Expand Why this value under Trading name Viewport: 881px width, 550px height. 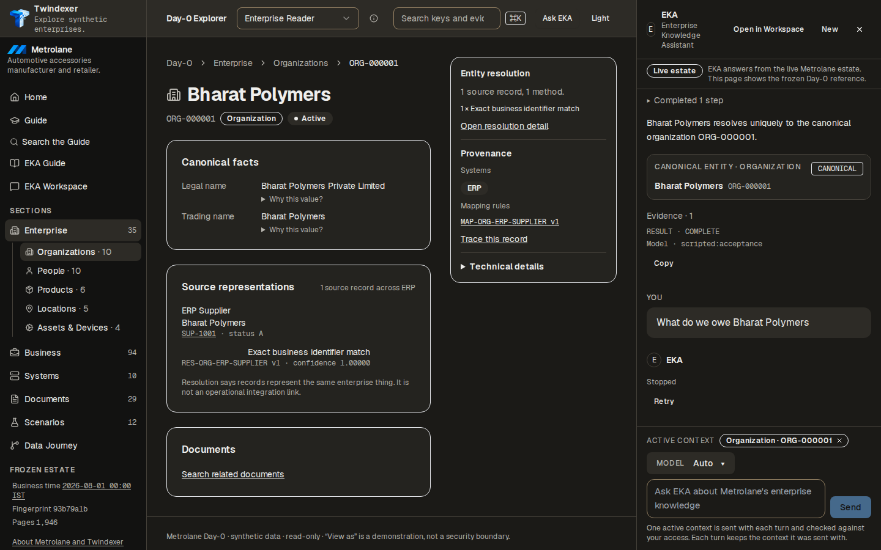tap(292, 230)
